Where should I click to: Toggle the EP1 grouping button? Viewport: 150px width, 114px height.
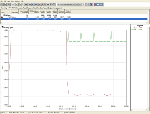[x=68, y=5]
